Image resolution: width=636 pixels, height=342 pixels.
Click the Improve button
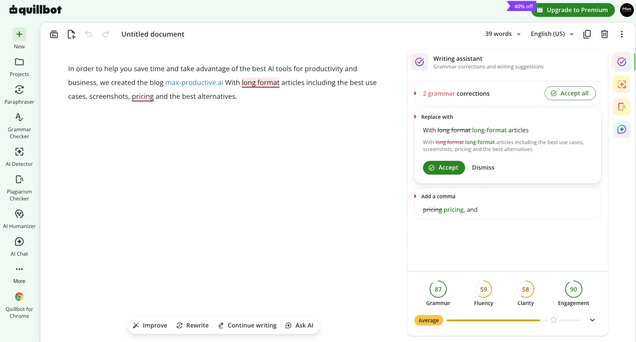[150, 325]
